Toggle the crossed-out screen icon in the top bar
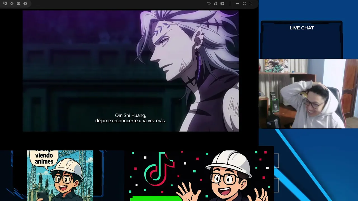Screen dimensions: 358x201 coord(5,4)
